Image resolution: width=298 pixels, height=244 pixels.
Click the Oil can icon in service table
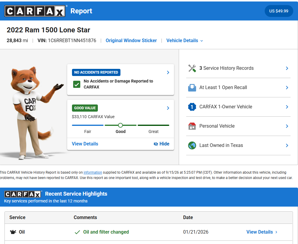13,232
